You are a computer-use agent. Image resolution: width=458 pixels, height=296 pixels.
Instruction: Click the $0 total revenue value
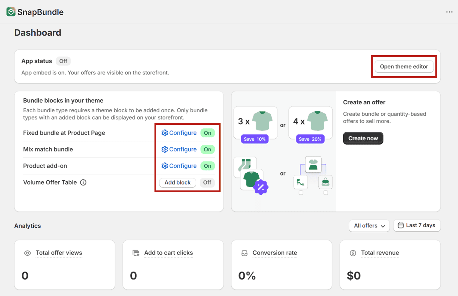click(354, 276)
